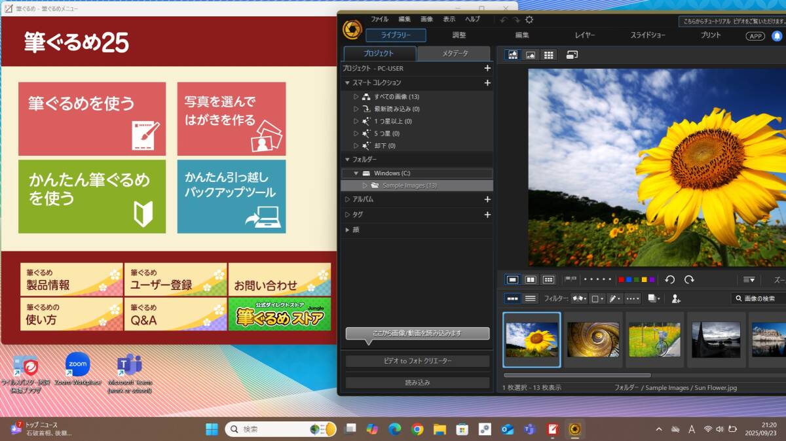Switch browser to list view
786x441 pixels.
coord(531,298)
